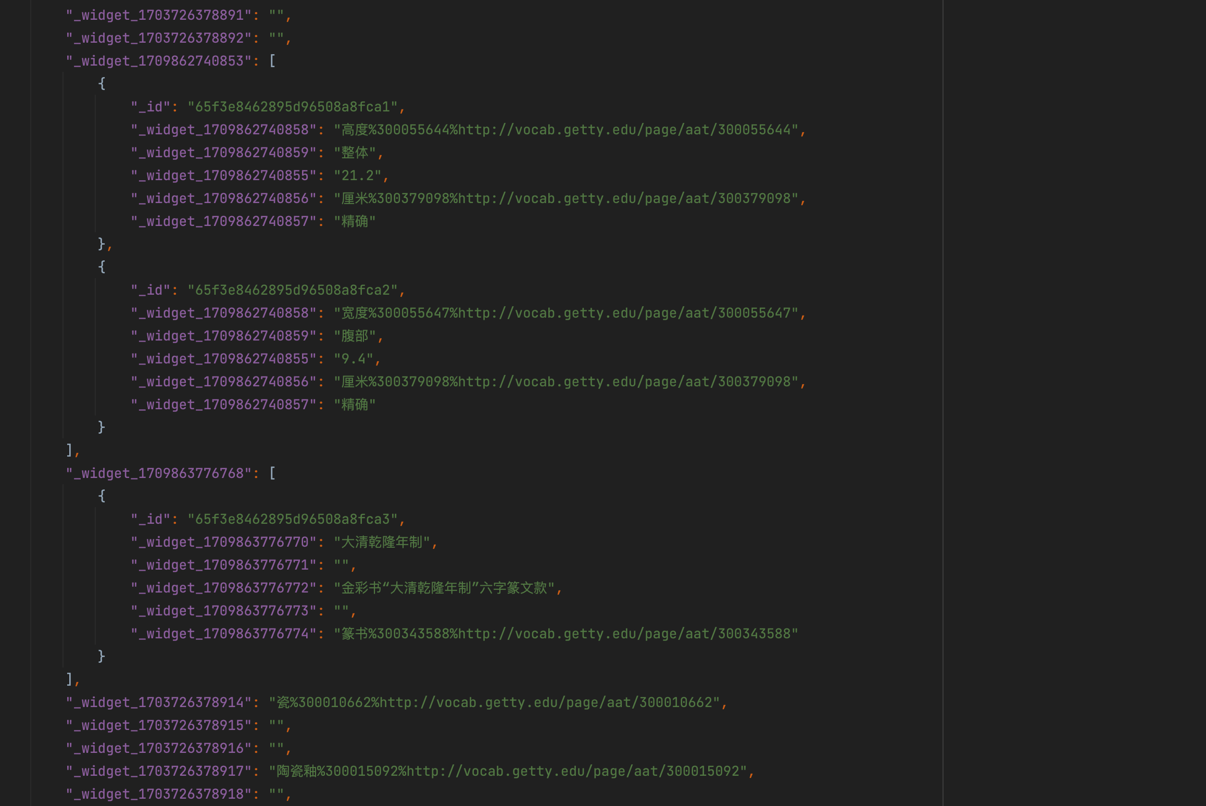Click the id value ending in fca3

coord(293,519)
